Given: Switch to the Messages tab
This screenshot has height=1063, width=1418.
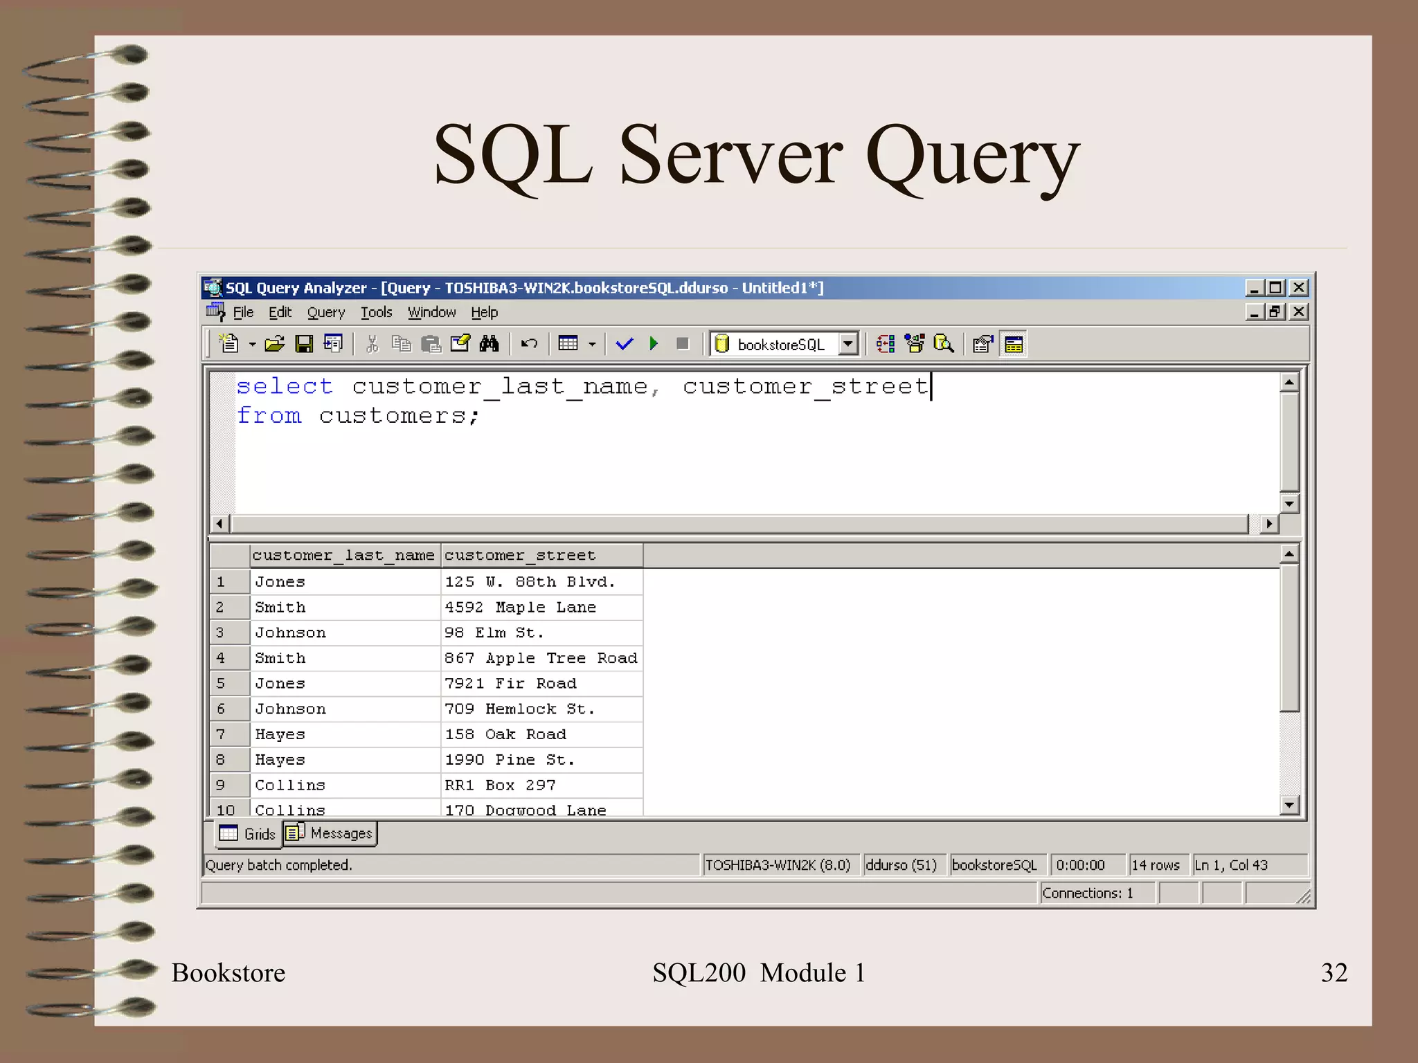Looking at the screenshot, I should click(330, 833).
